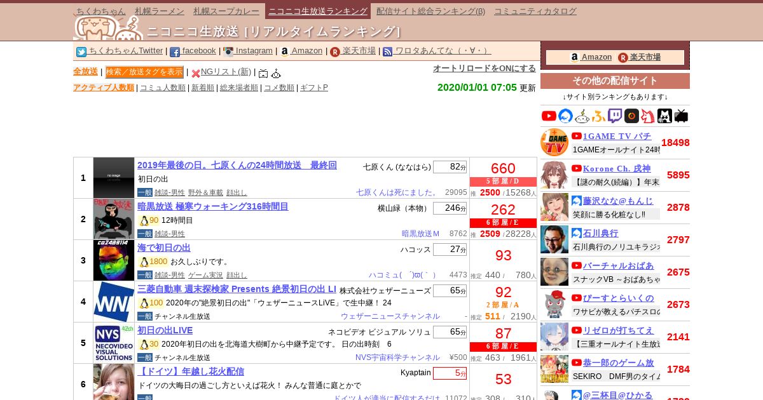Sort by コメ数順
Viewport: 763px width, 400px height.
click(279, 88)
